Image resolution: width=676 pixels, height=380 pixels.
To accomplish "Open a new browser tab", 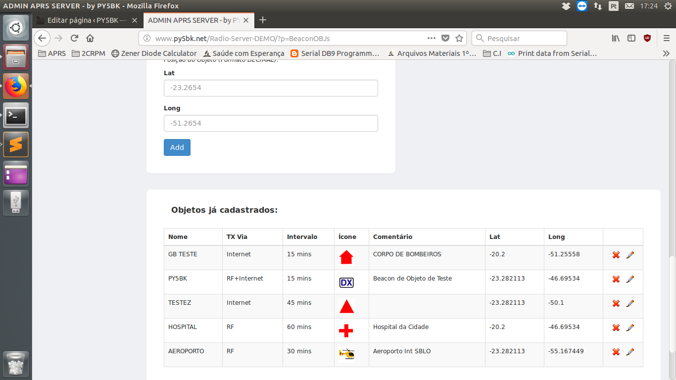I will coord(263,20).
